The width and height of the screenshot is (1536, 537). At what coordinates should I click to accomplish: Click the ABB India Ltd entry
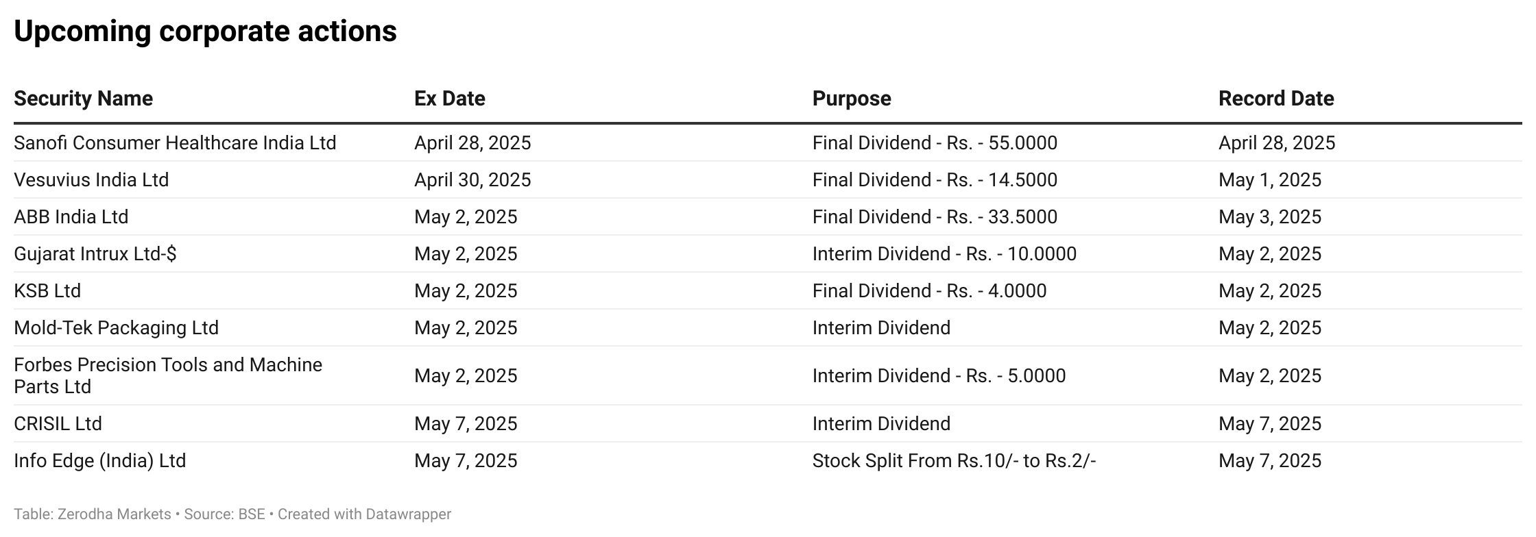pos(71,217)
